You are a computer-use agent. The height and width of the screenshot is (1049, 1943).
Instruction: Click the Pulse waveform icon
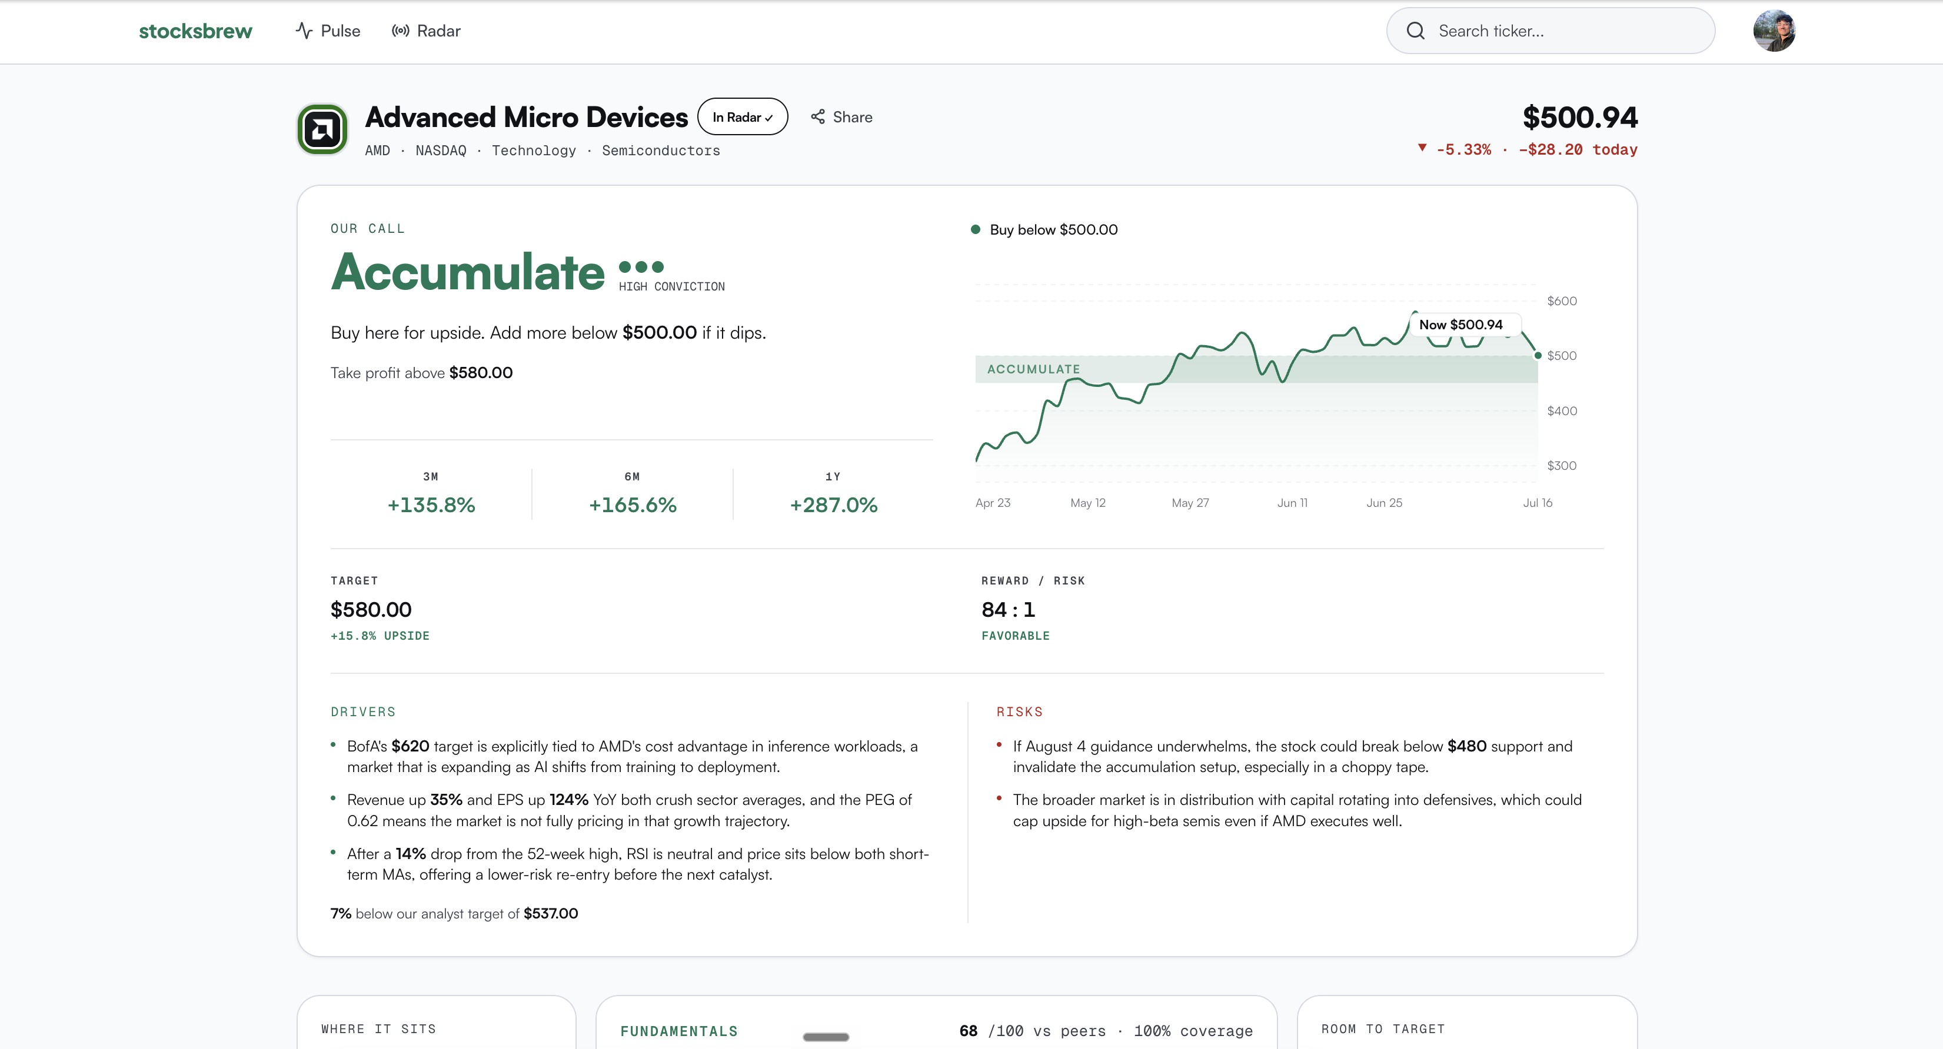coord(304,31)
